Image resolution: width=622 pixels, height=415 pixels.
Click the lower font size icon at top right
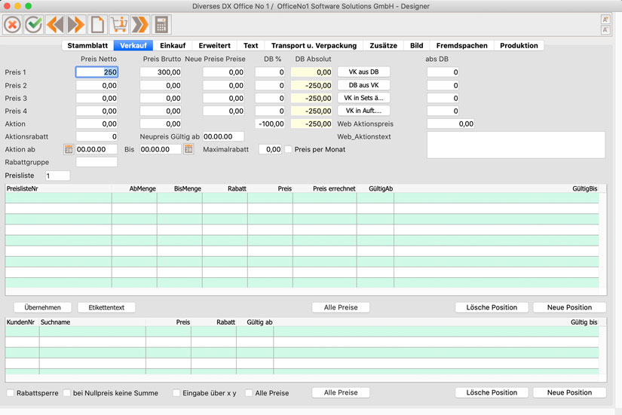(x=605, y=30)
